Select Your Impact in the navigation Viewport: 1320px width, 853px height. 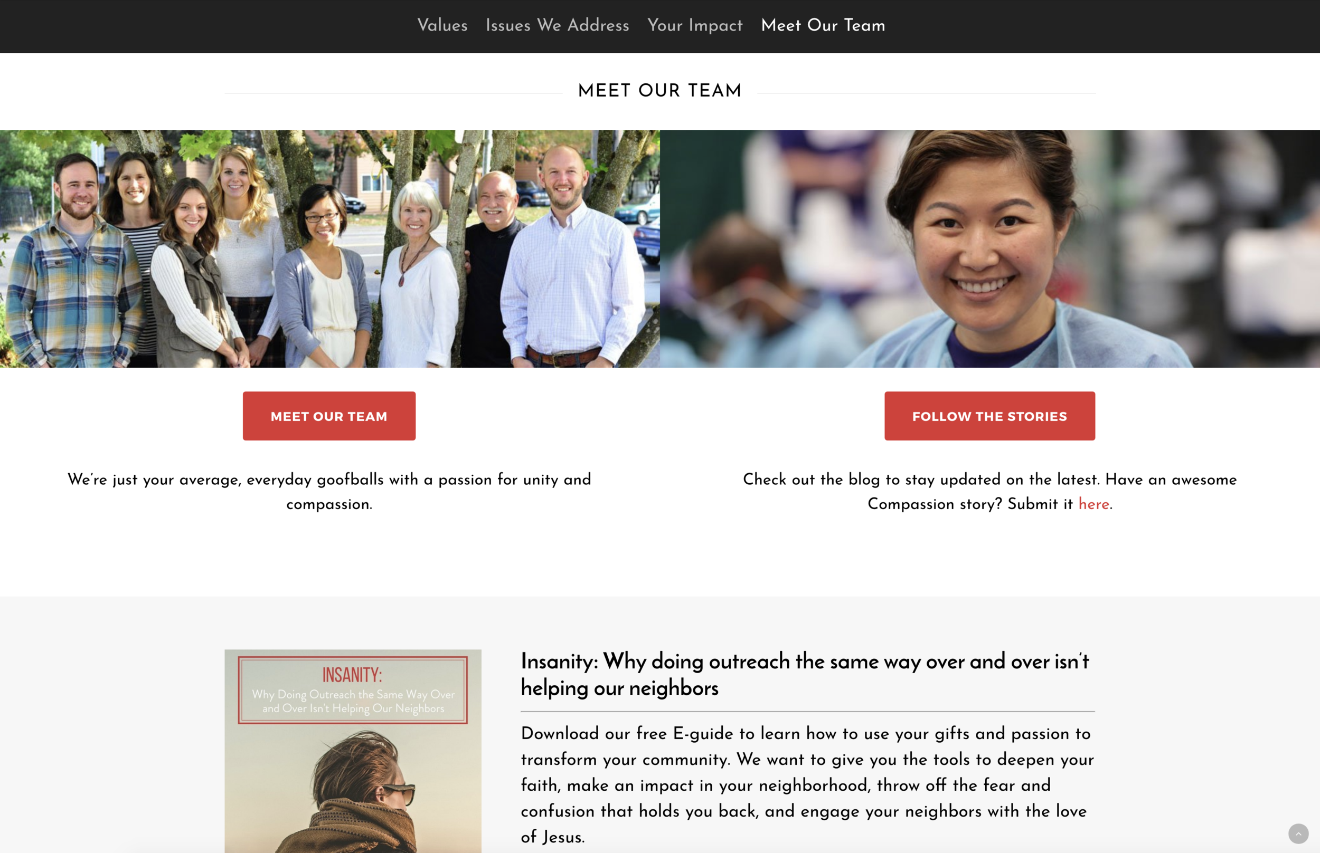point(695,25)
